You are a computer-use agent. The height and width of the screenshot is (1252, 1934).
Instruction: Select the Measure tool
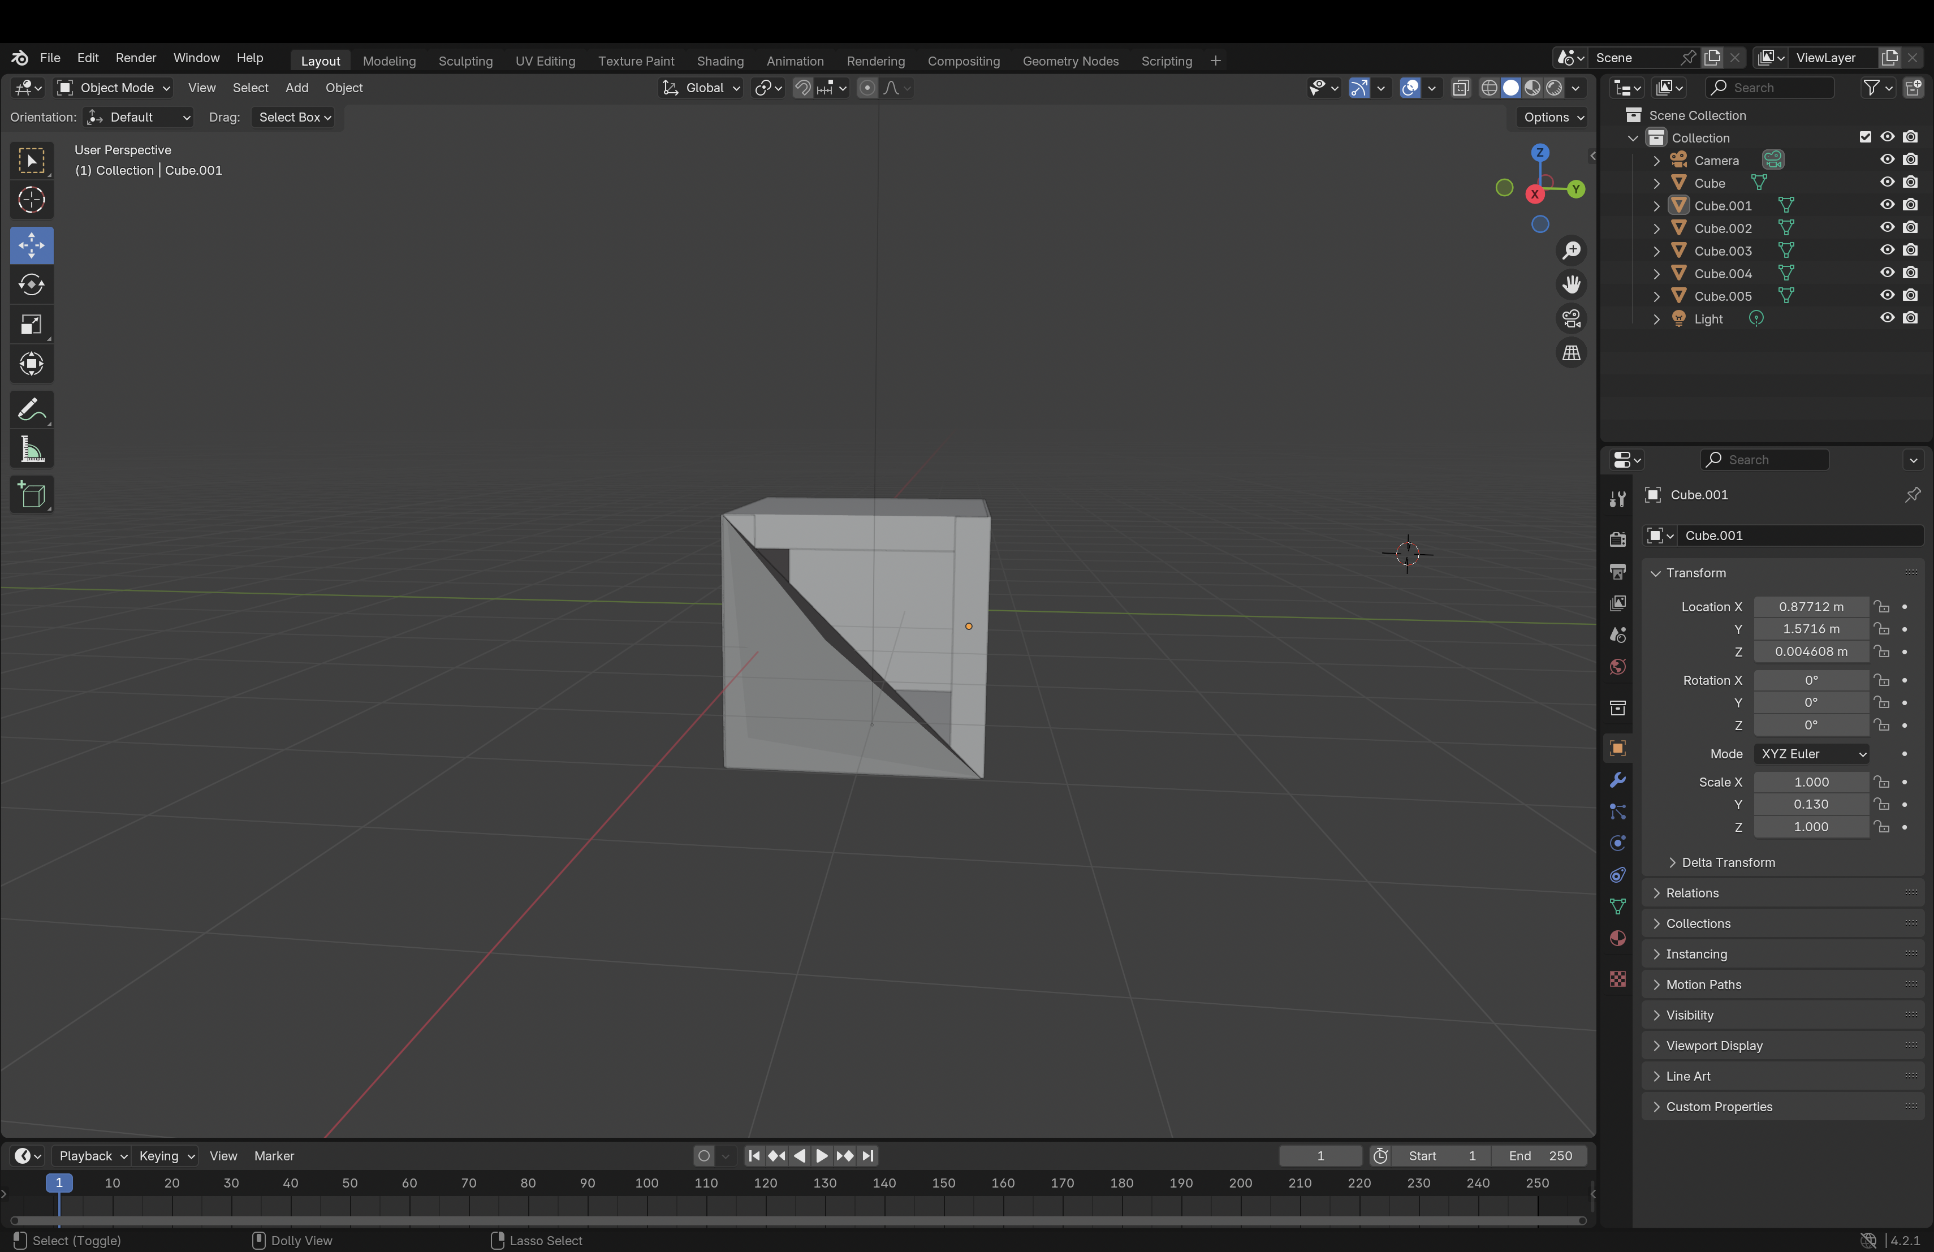[x=32, y=450]
